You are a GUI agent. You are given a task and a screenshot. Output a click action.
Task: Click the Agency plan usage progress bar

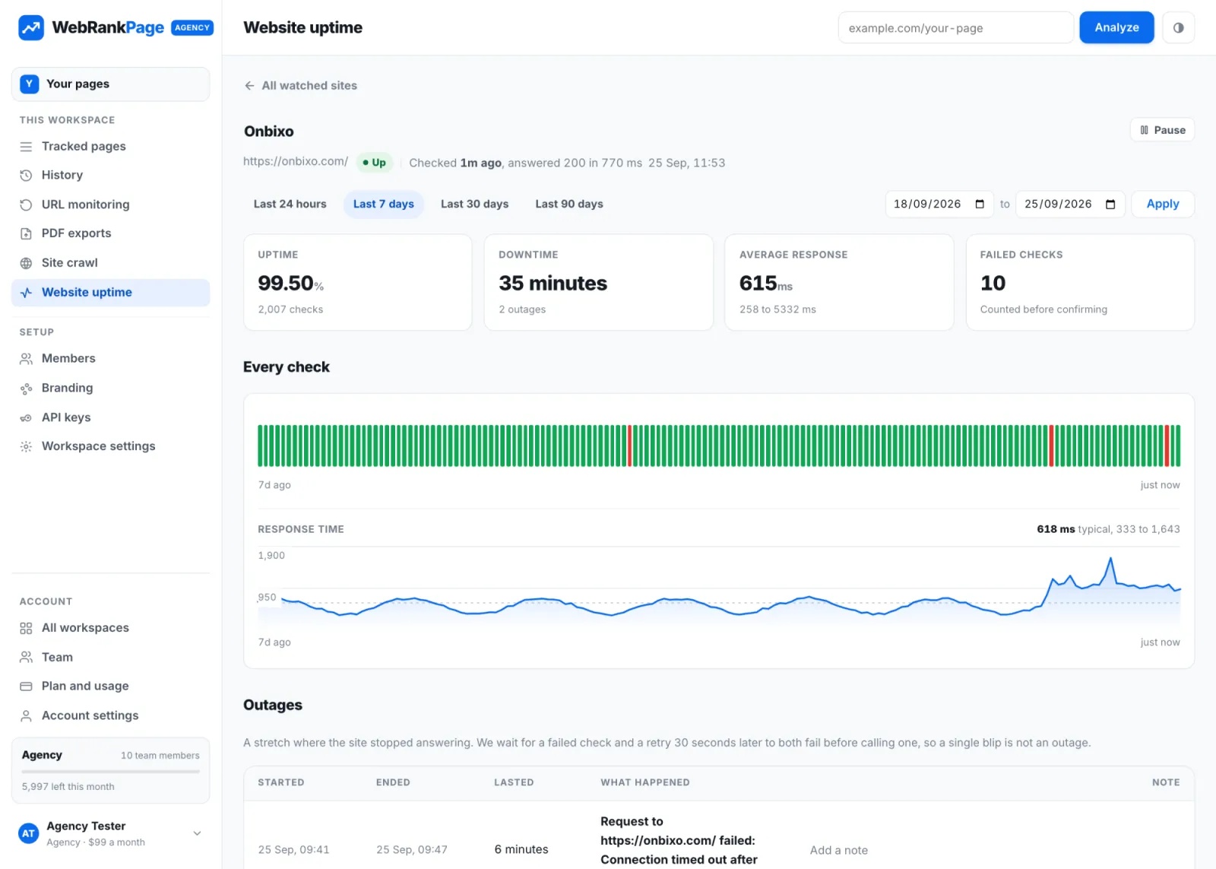point(110,772)
